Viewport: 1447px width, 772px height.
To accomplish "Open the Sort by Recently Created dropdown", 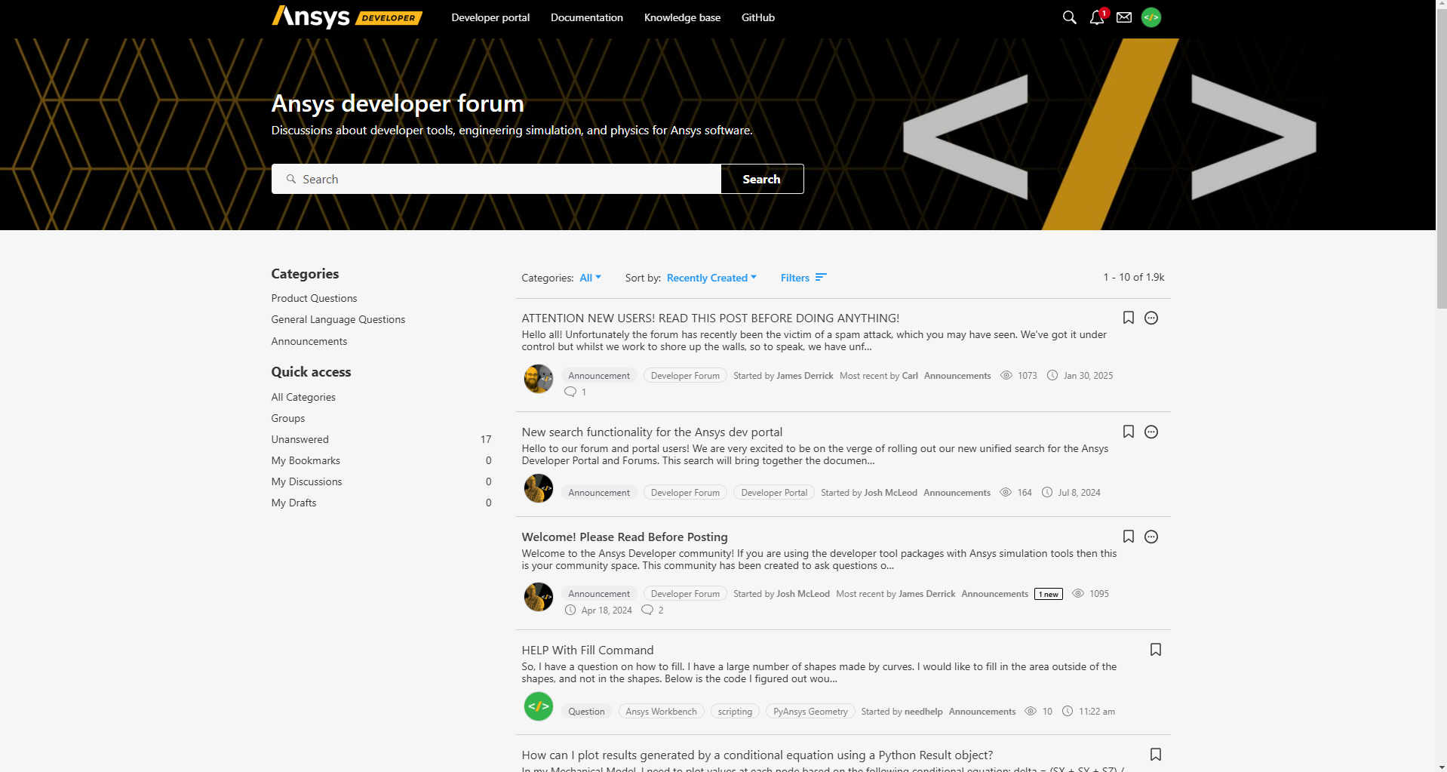I will (711, 278).
